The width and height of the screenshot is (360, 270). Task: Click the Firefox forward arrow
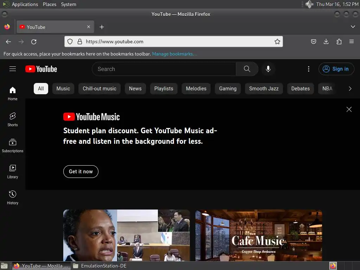(x=21, y=42)
